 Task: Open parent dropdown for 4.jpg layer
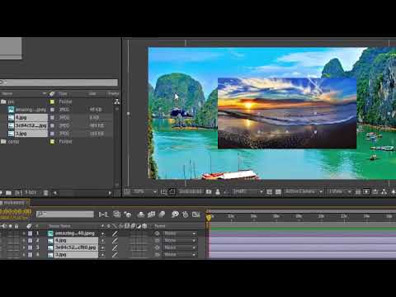(179, 241)
